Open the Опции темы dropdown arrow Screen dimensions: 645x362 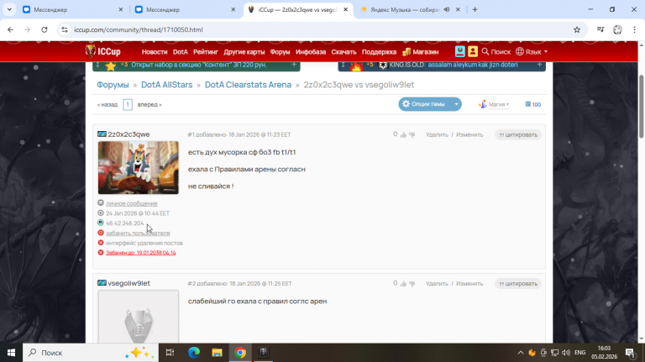[x=456, y=104]
